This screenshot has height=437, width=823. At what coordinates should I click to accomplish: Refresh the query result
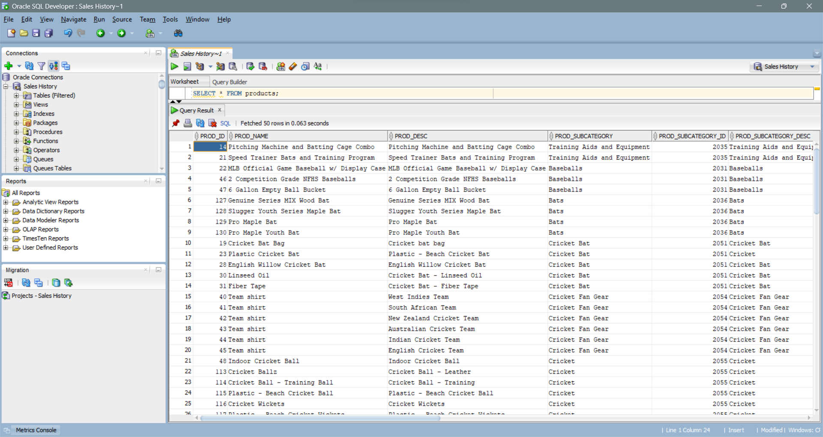200,123
